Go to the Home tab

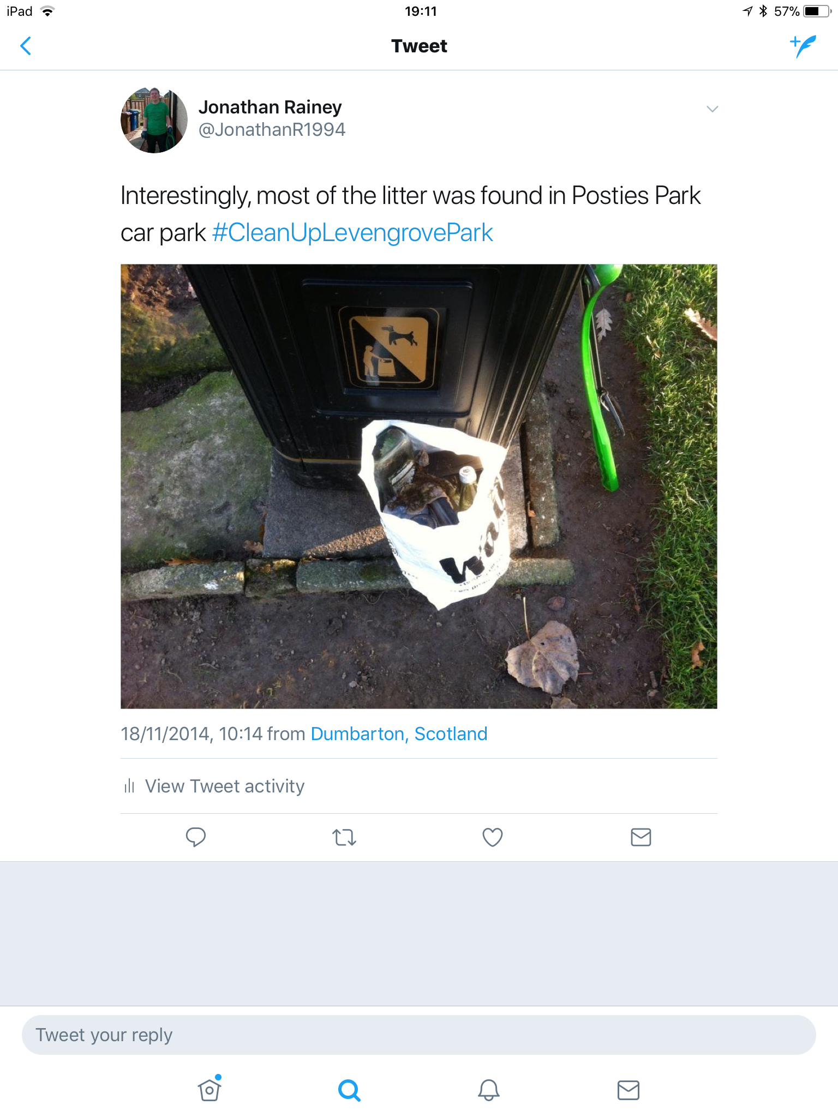[x=209, y=1090]
